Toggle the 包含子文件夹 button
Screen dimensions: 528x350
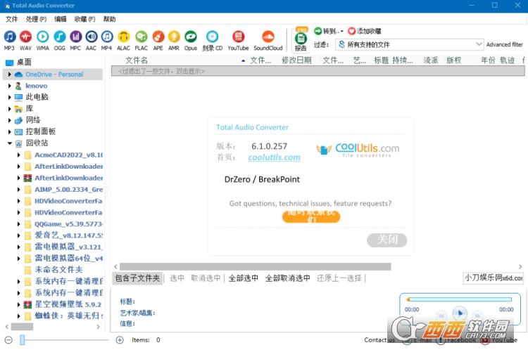point(137,278)
